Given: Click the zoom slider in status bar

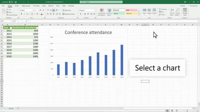Looking at the screenshot, I should point(187,111).
